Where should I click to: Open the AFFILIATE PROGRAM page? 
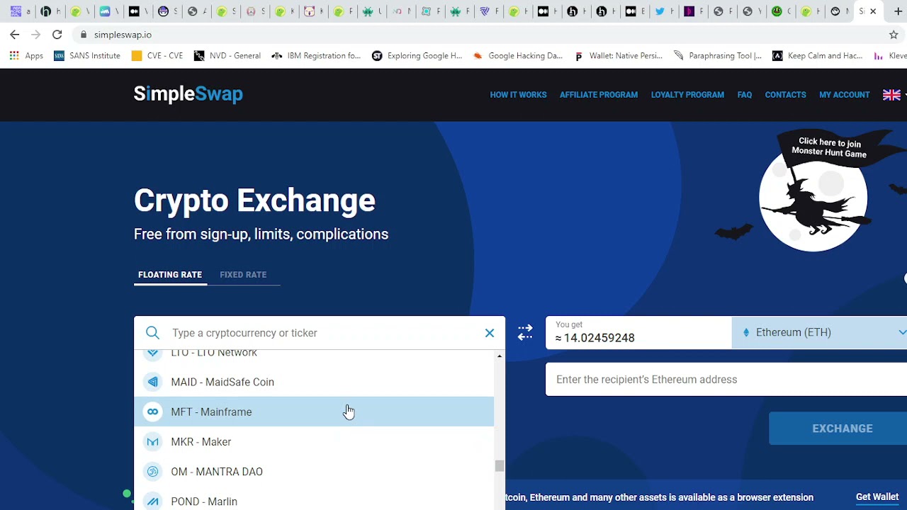(599, 95)
